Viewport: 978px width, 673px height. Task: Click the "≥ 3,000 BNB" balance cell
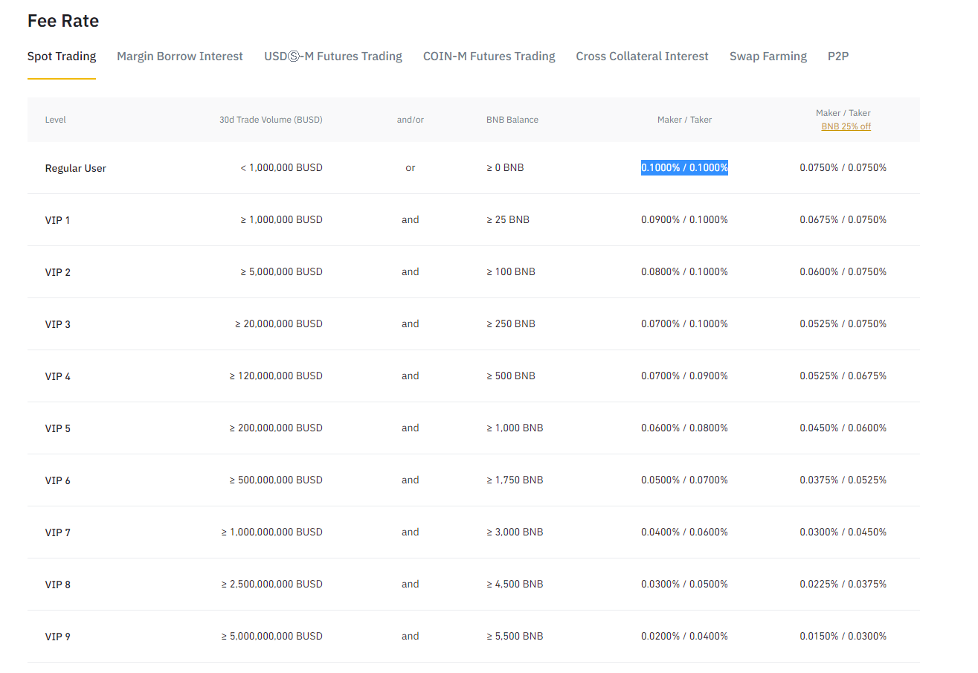[515, 532]
